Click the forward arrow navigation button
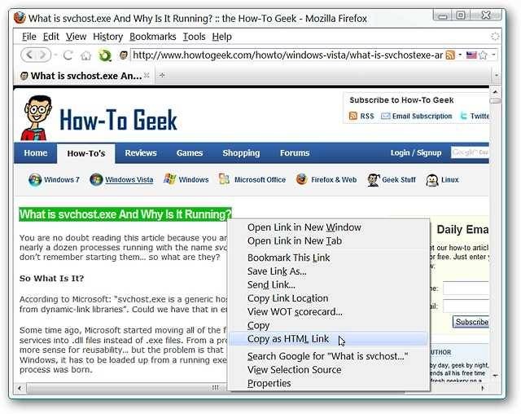Image resolution: width=521 pixels, height=414 pixels. (43, 55)
